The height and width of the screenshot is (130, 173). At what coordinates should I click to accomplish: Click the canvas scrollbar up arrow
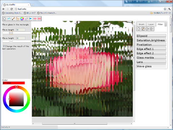point(134,22)
